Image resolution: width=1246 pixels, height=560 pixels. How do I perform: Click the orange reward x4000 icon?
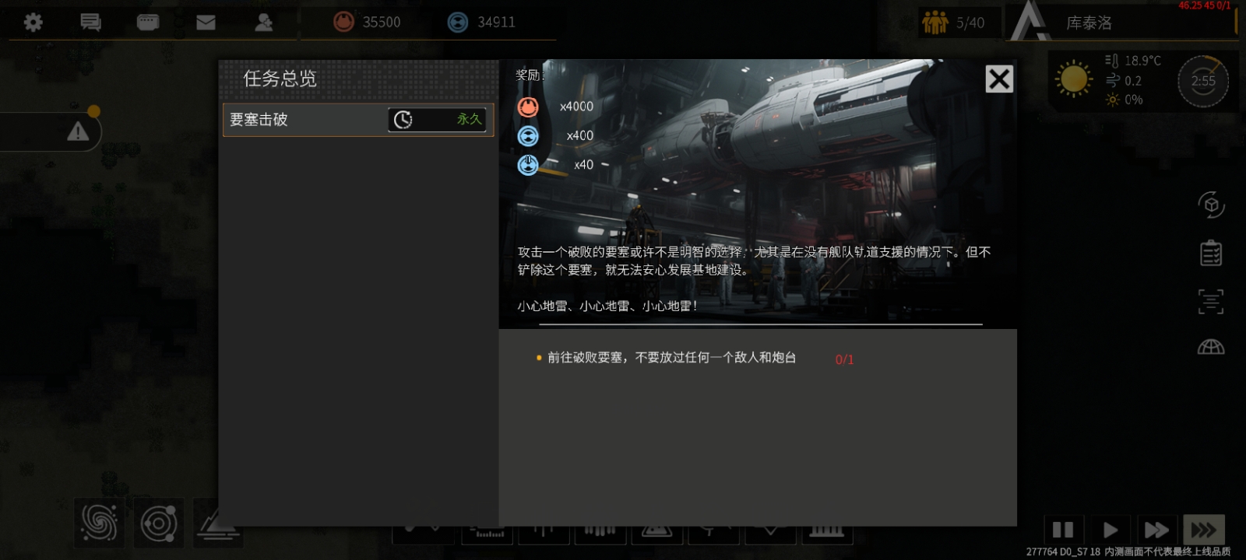(x=528, y=107)
